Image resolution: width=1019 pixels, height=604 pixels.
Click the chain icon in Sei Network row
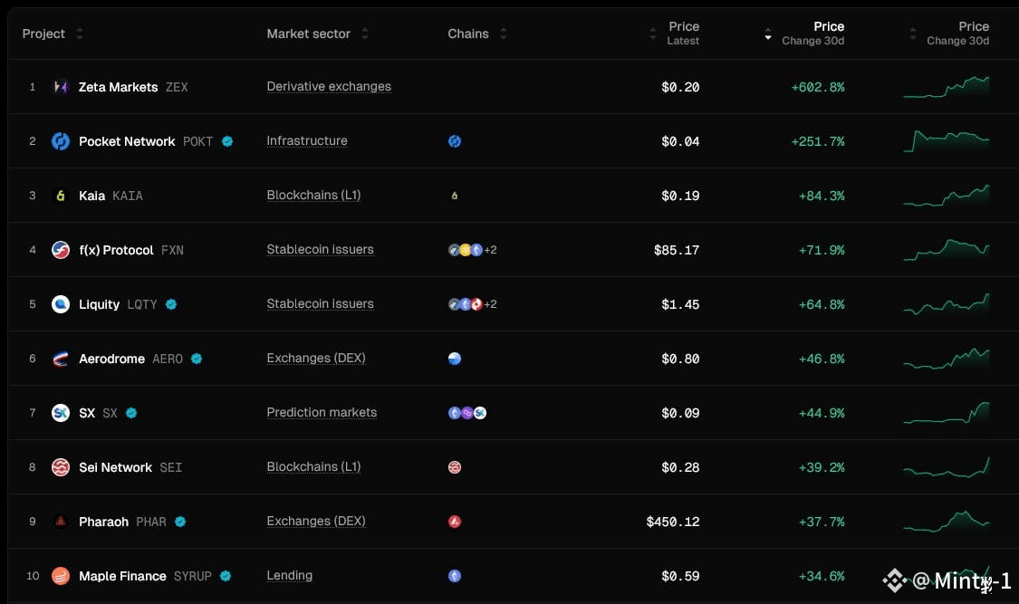click(x=455, y=467)
